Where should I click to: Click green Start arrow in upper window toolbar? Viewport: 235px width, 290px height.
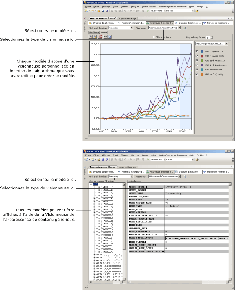point(148,11)
